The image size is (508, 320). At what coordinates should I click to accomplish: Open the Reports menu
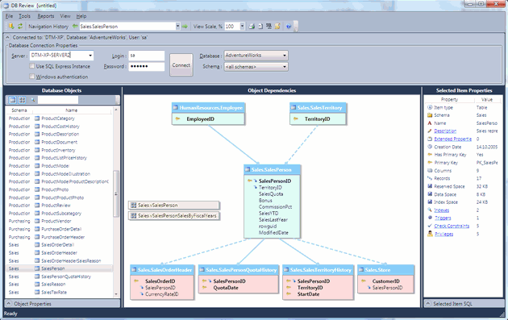point(46,16)
